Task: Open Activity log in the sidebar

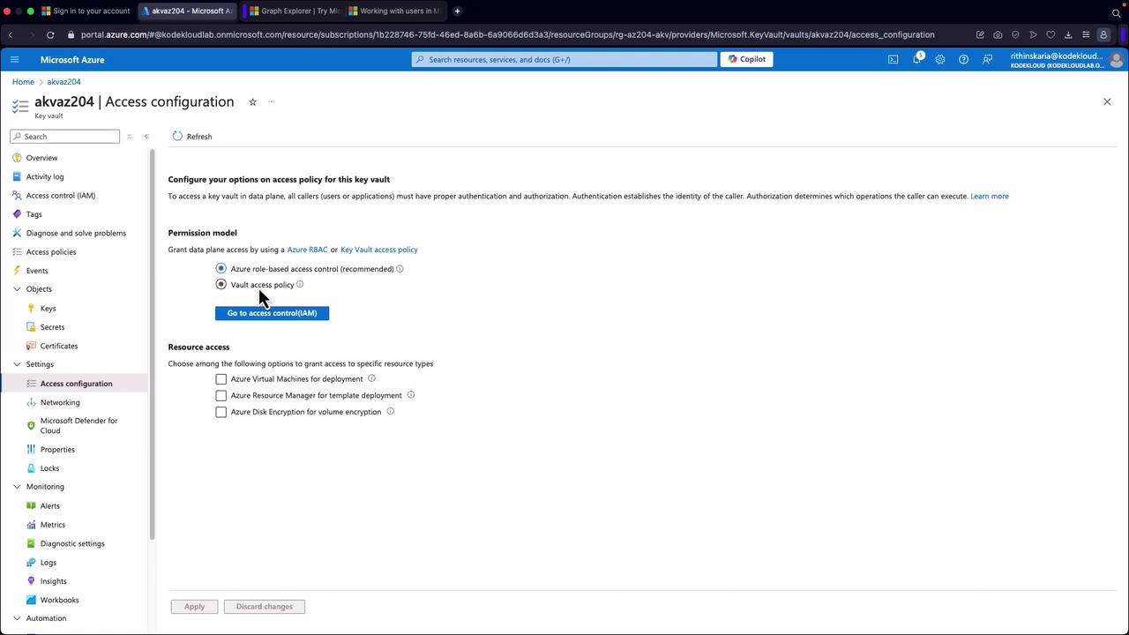Action: point(45,176)
